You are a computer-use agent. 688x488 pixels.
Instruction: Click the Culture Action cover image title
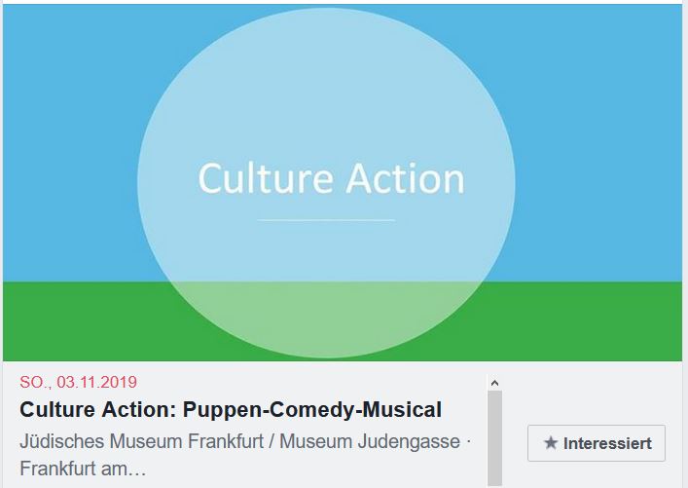[331, 179]
